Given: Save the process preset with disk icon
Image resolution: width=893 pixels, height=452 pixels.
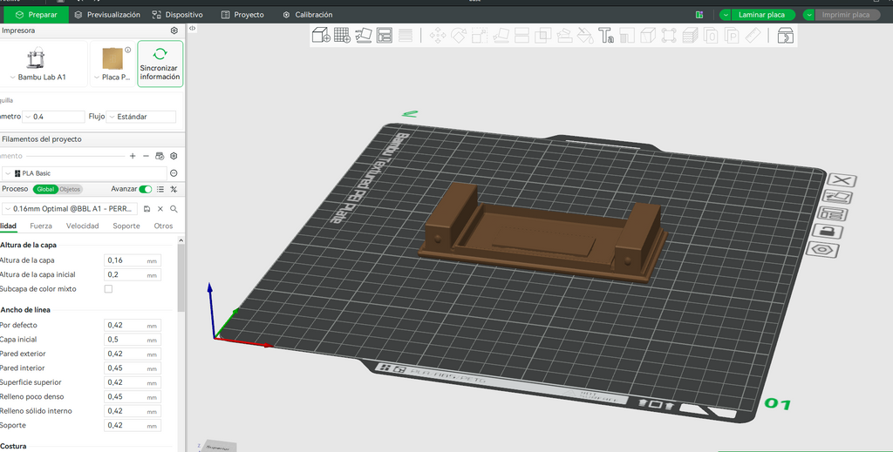Looking at the screenshot, I should 147,209.
